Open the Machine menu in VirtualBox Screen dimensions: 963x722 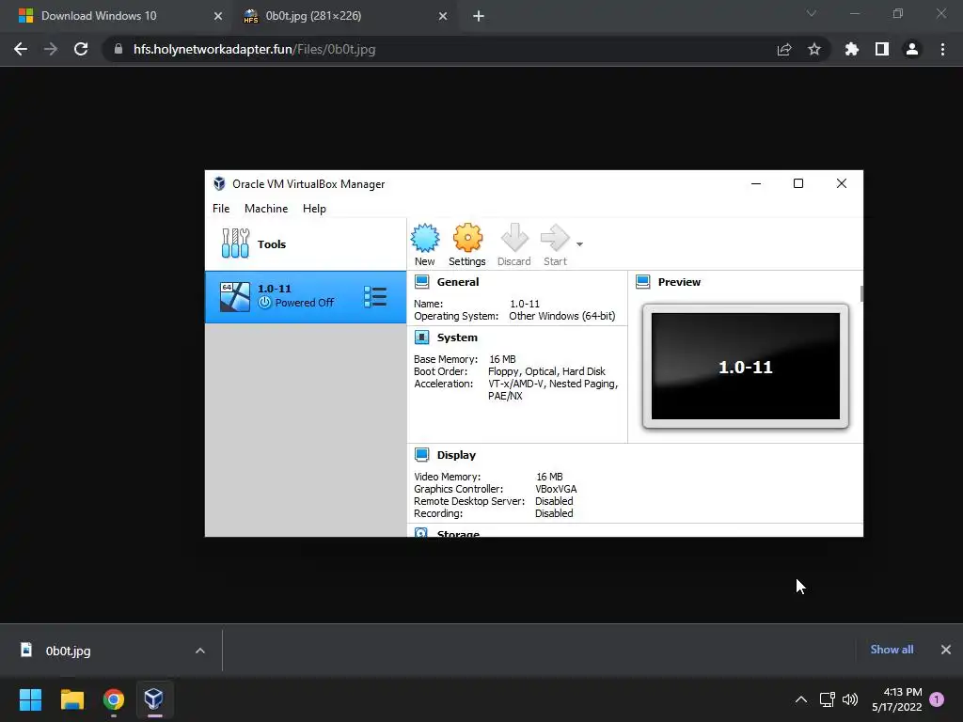point(266,208)
